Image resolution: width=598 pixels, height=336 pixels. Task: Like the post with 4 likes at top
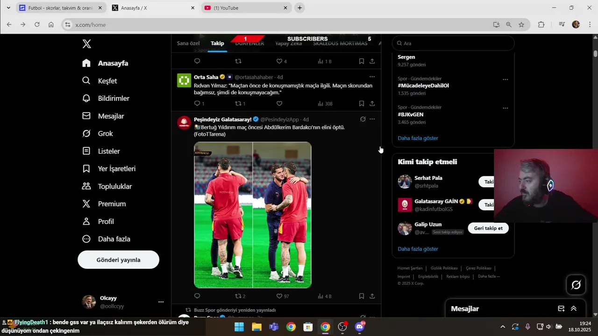click(x=281, y=61)
